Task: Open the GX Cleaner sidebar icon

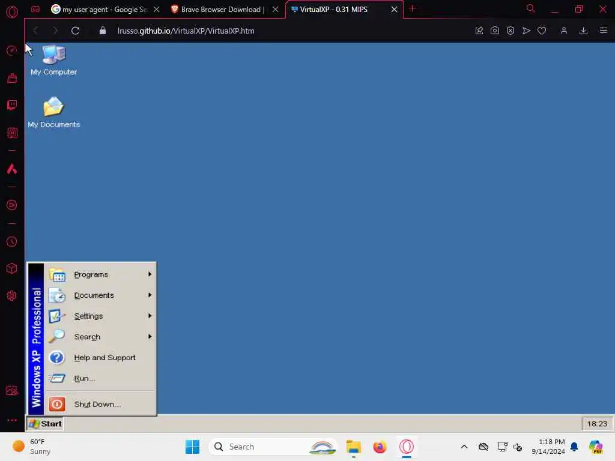Action: pos(12,79)
